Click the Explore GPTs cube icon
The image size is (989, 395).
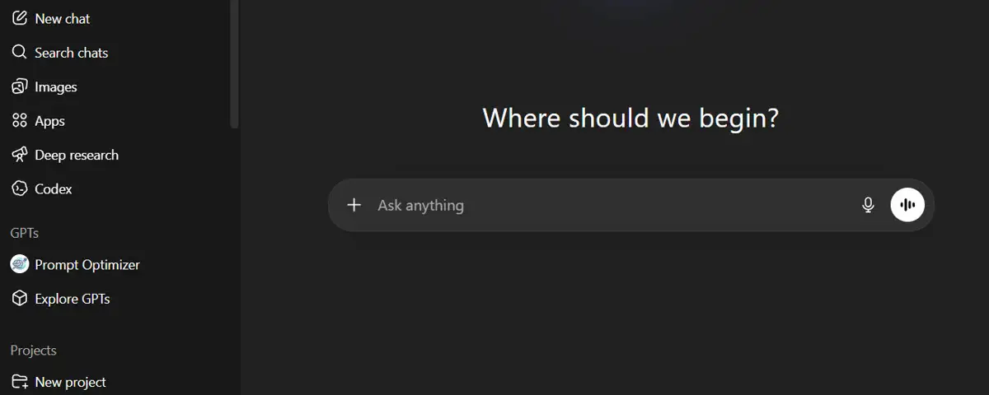(x=19, y=299)
